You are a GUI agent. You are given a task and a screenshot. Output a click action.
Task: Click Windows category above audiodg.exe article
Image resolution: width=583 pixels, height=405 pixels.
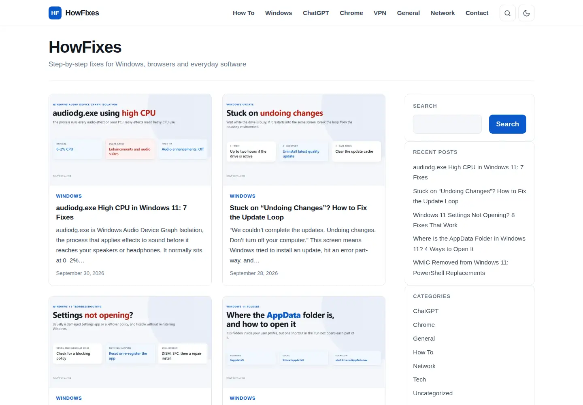(x=69, y=196)
